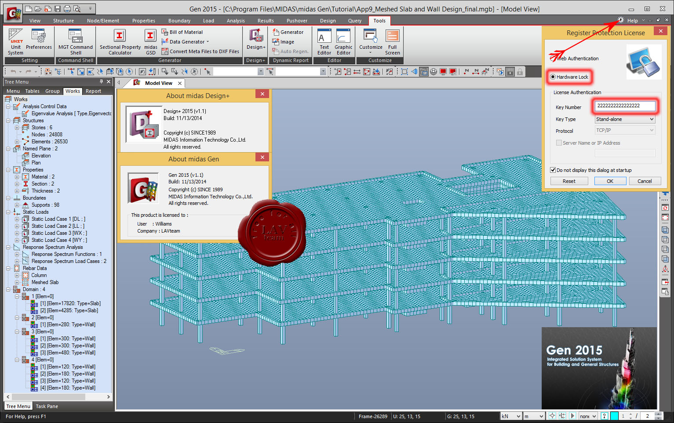This screenshot has width=674, height=423.
Task: Select the Hardware Lock radio button
Action: pyautogui.click(x=553, y=77)
